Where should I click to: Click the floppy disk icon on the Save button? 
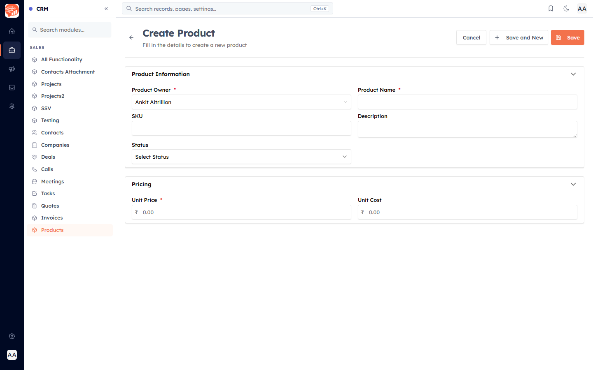pyautogui.click(x=559, y=37)
